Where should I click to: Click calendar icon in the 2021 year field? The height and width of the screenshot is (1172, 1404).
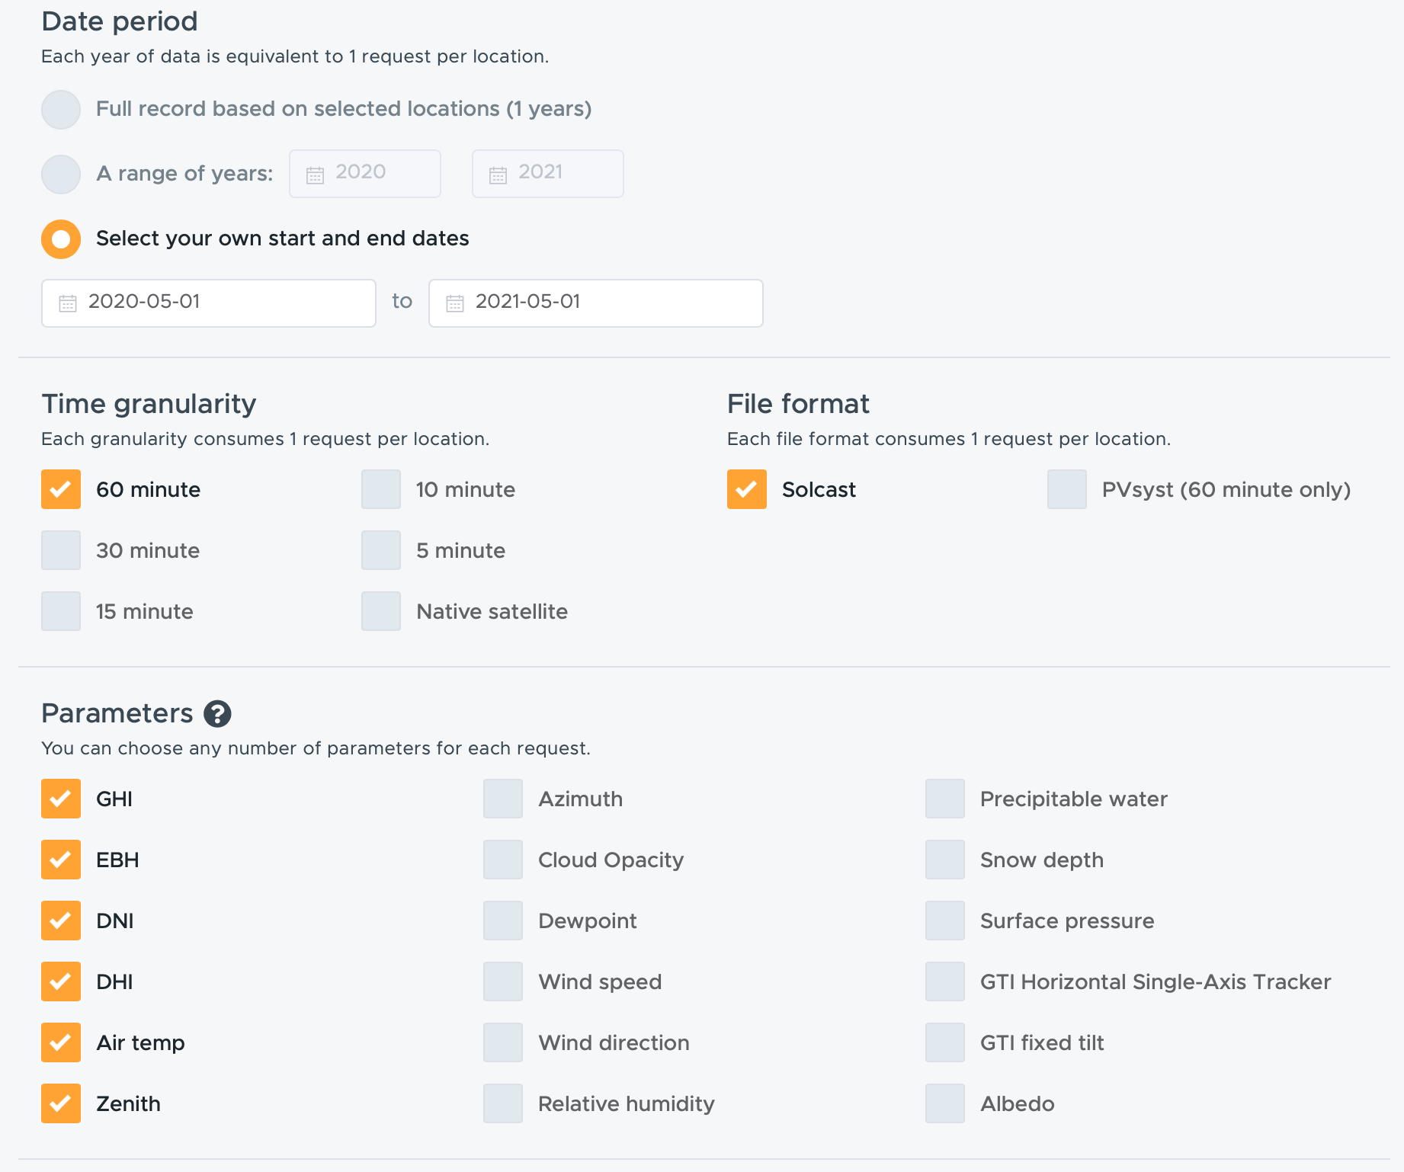(x=498, y=175)
